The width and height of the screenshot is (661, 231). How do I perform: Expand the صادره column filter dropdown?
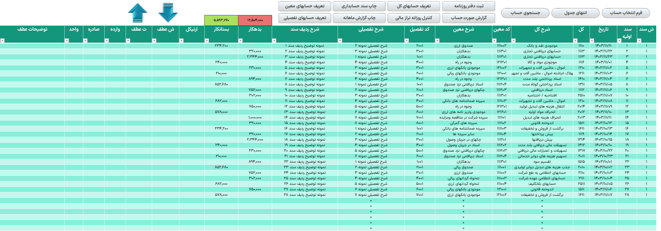pos(85,40)
